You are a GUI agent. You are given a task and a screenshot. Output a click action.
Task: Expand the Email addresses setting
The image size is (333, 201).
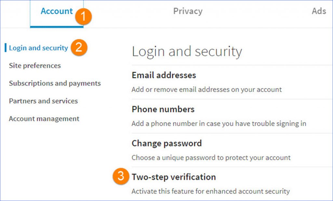(x=164, y=75)
